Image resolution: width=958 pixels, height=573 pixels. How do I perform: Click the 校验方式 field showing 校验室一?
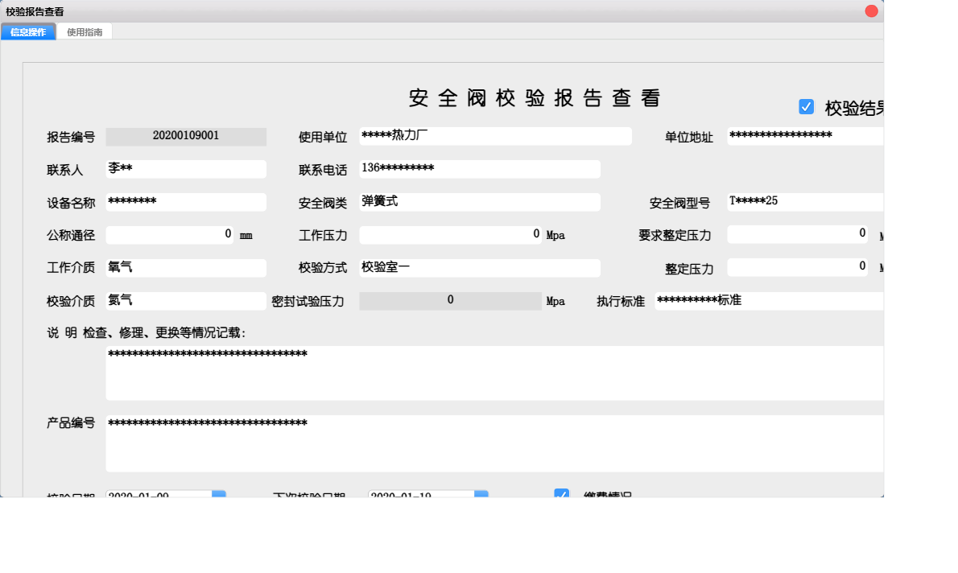pos(480,267)
